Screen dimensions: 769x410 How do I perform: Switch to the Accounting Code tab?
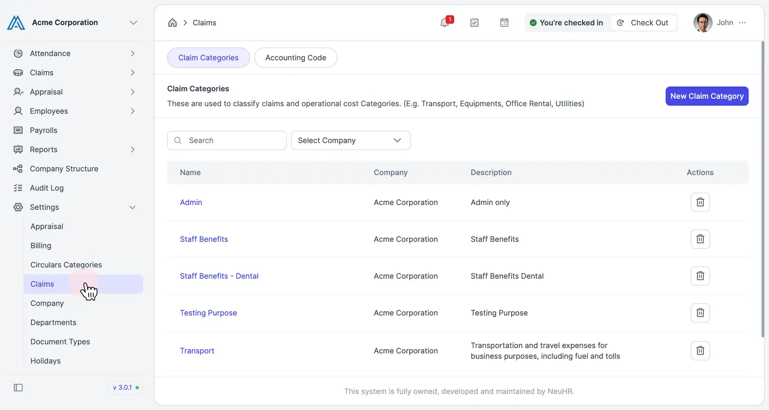point(296,58)
